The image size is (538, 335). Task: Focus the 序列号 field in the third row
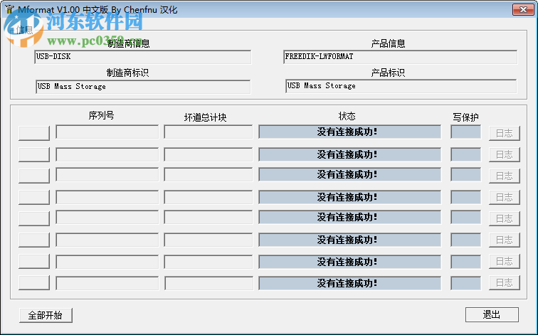click(107, 174)
